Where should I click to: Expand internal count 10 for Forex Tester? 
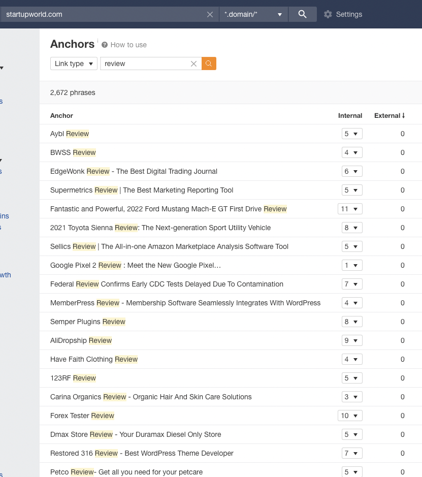click(350, 416)
